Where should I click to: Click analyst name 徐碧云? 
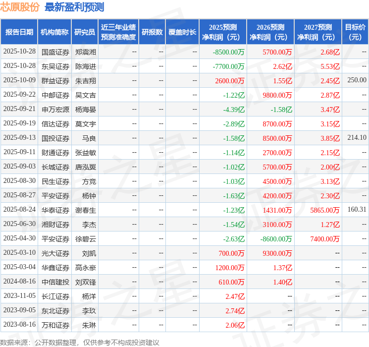[85, 239]
